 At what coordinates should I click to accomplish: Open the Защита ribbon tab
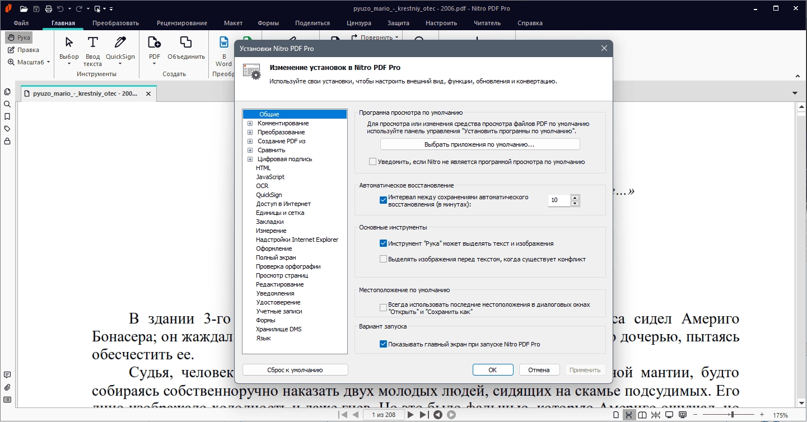coord(398,23)
